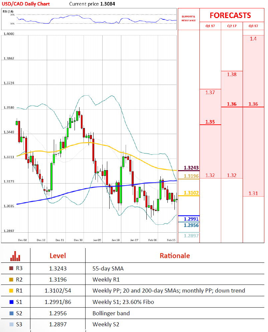This screenshot has height=332, width=268.
Task: Click the 1.2897 support label beside chart
Action: pos(191,236)
